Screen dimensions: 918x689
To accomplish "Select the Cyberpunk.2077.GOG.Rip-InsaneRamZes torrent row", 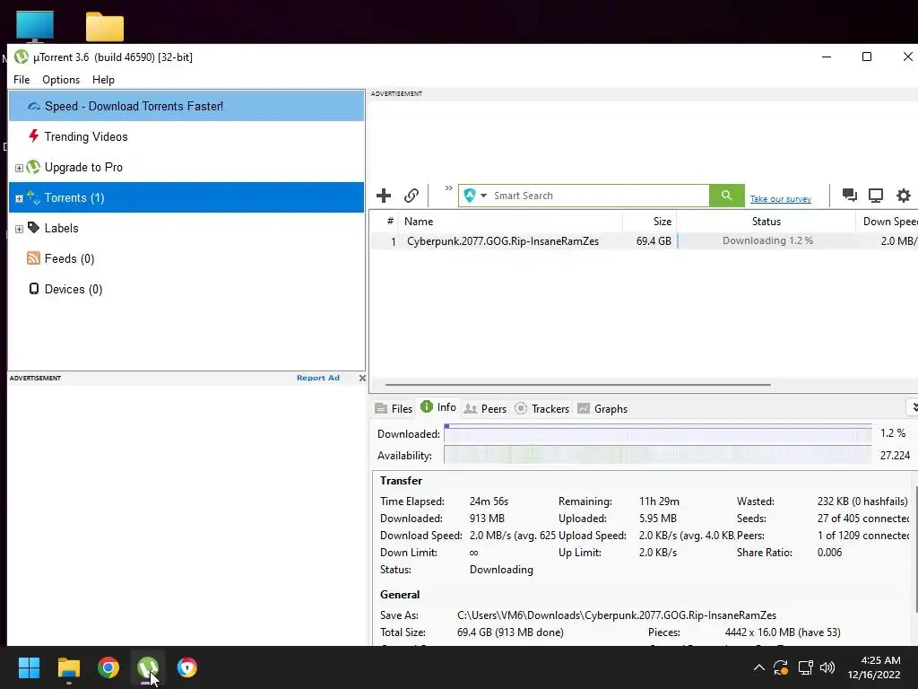I will point(644,240).
